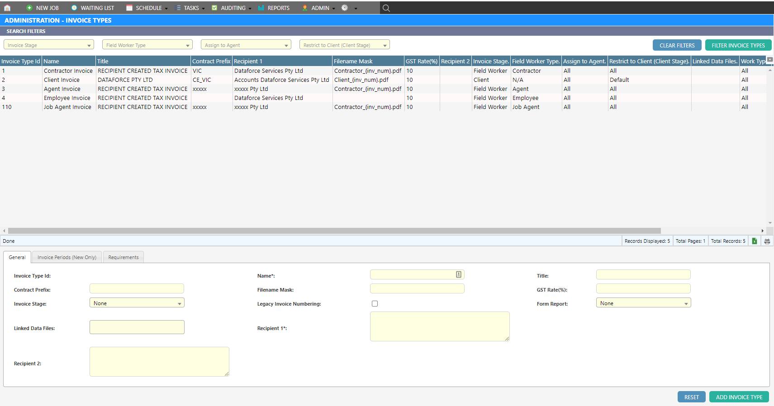Open the home icon in top bar
Image resolution: width=774 pixels, height=406 pixels.
pos(7,8)
